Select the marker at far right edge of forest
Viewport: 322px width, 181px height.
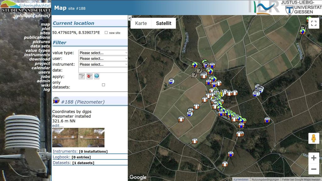click(x=267, y=120)
